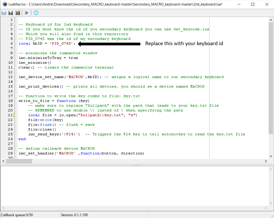
Task: Click the '-- Which you will also find' comment
Action: 73,34
